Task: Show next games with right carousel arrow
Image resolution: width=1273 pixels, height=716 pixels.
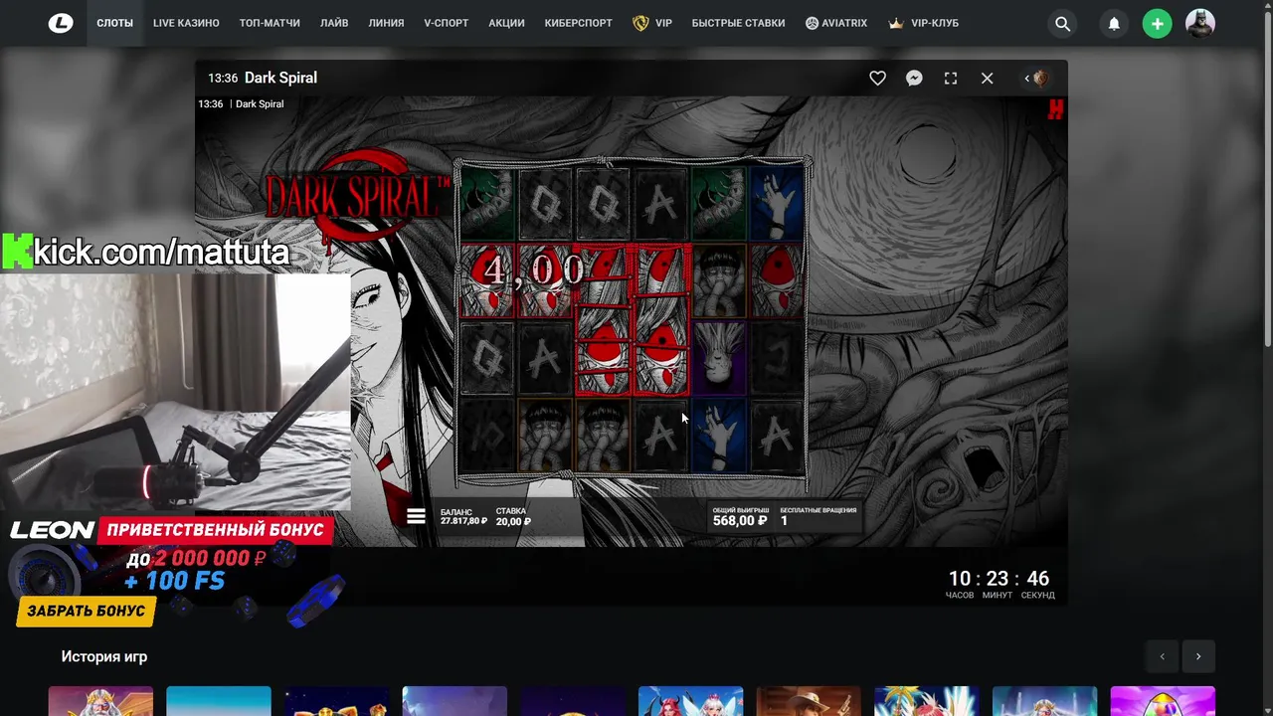Action: [x=1198, y=656]
